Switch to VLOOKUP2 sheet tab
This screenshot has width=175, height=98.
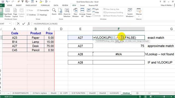(114, 93)
